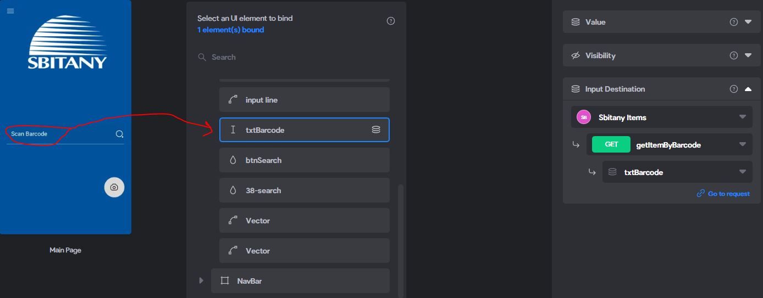Open help for the Visibility section
This screenshot has height=298, width=763.
click(x=733, y=55)
